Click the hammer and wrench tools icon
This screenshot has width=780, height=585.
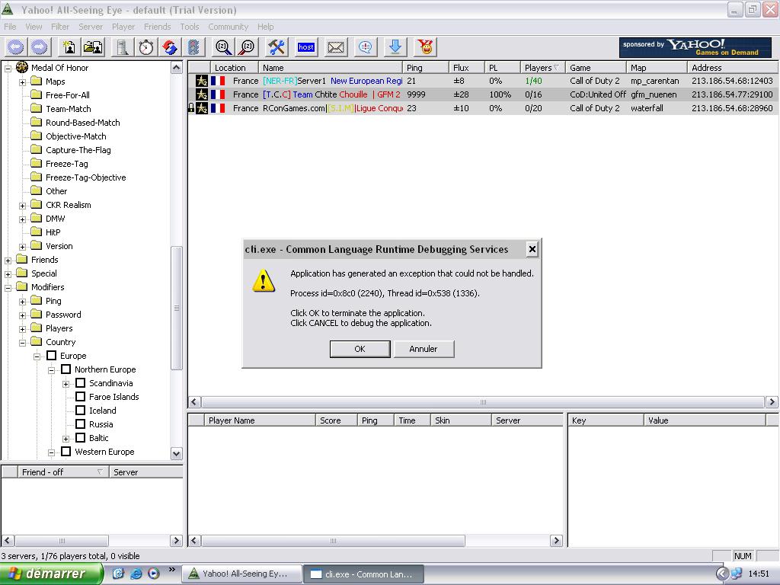(x=276, y=47)
